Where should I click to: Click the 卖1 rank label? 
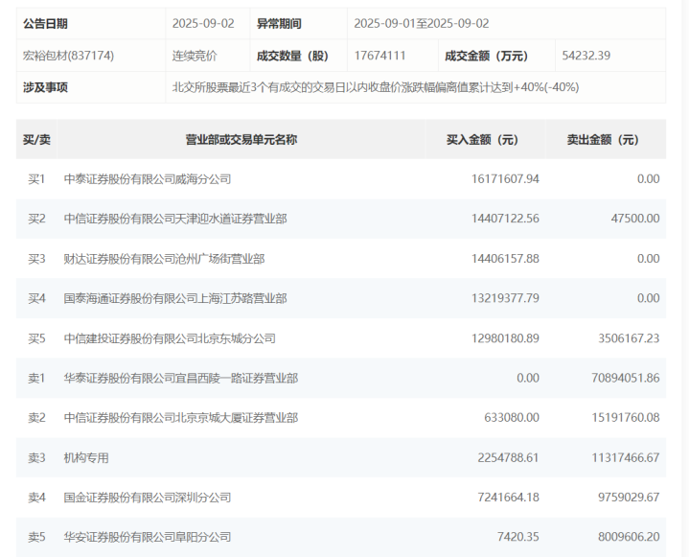tap(36, 378)
